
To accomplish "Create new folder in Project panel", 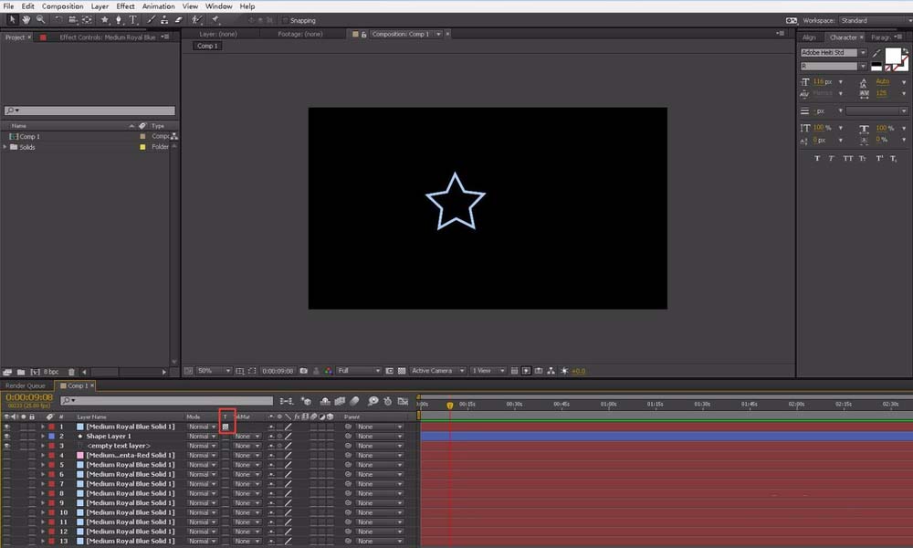I will click(21, 372).
